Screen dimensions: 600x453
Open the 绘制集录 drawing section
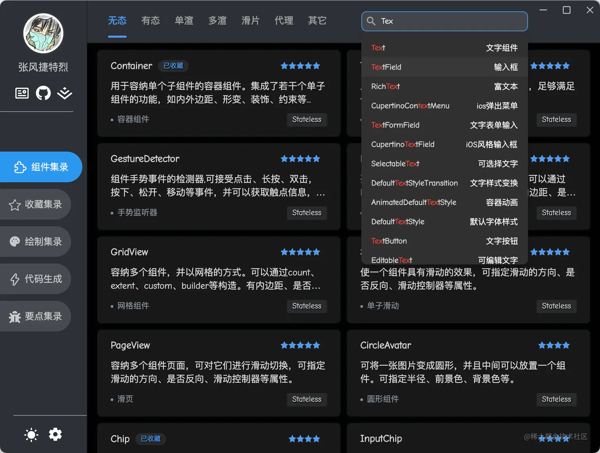(x=35, y=242)
